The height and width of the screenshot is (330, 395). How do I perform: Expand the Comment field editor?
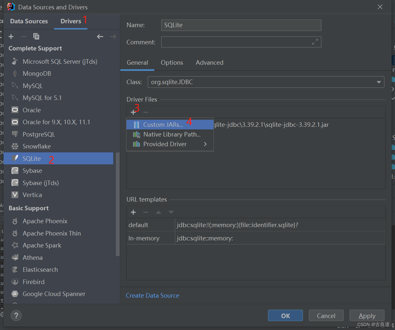pos(315,42)
